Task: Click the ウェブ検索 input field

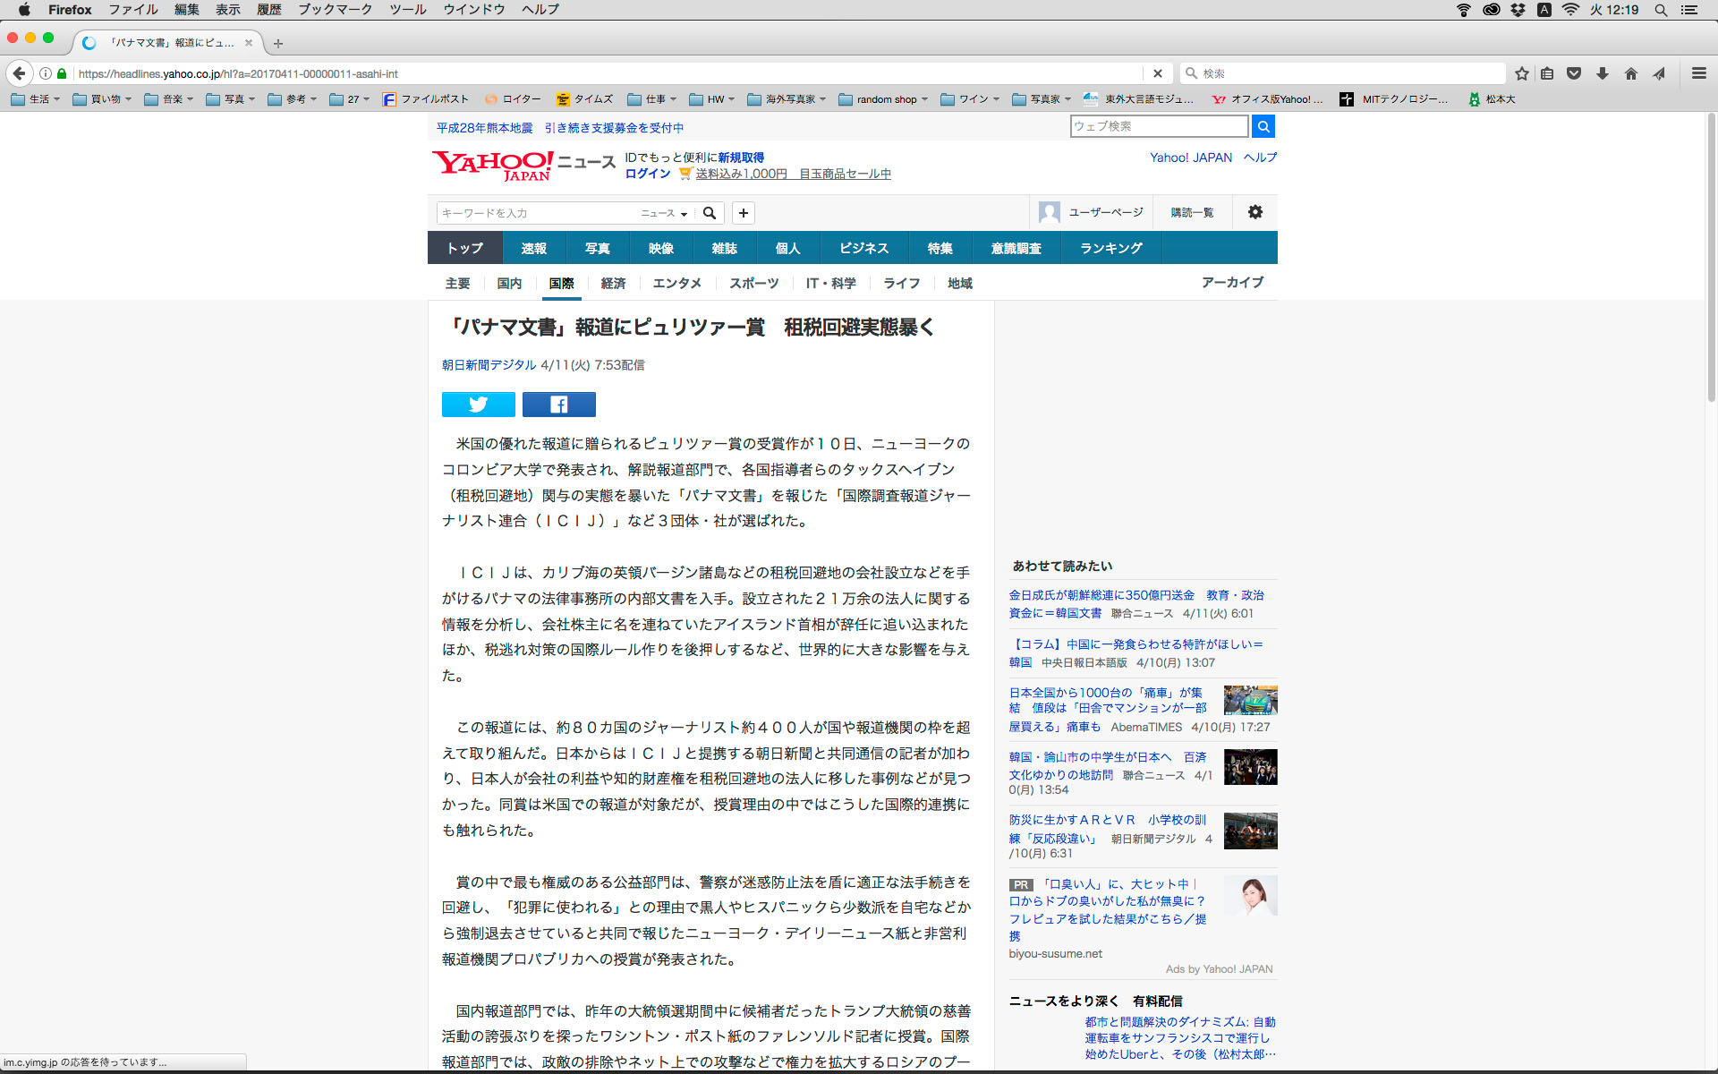Action: click(x=1158, y=126)
